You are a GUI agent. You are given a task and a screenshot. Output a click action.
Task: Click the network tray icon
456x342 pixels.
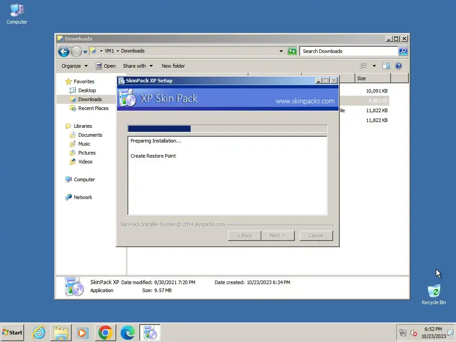coord(403,332)
